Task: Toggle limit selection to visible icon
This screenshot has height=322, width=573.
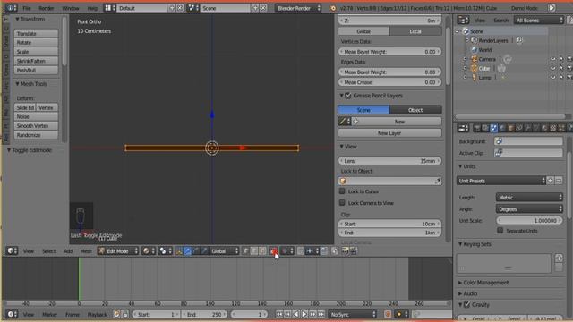Action: pos(274,251)
